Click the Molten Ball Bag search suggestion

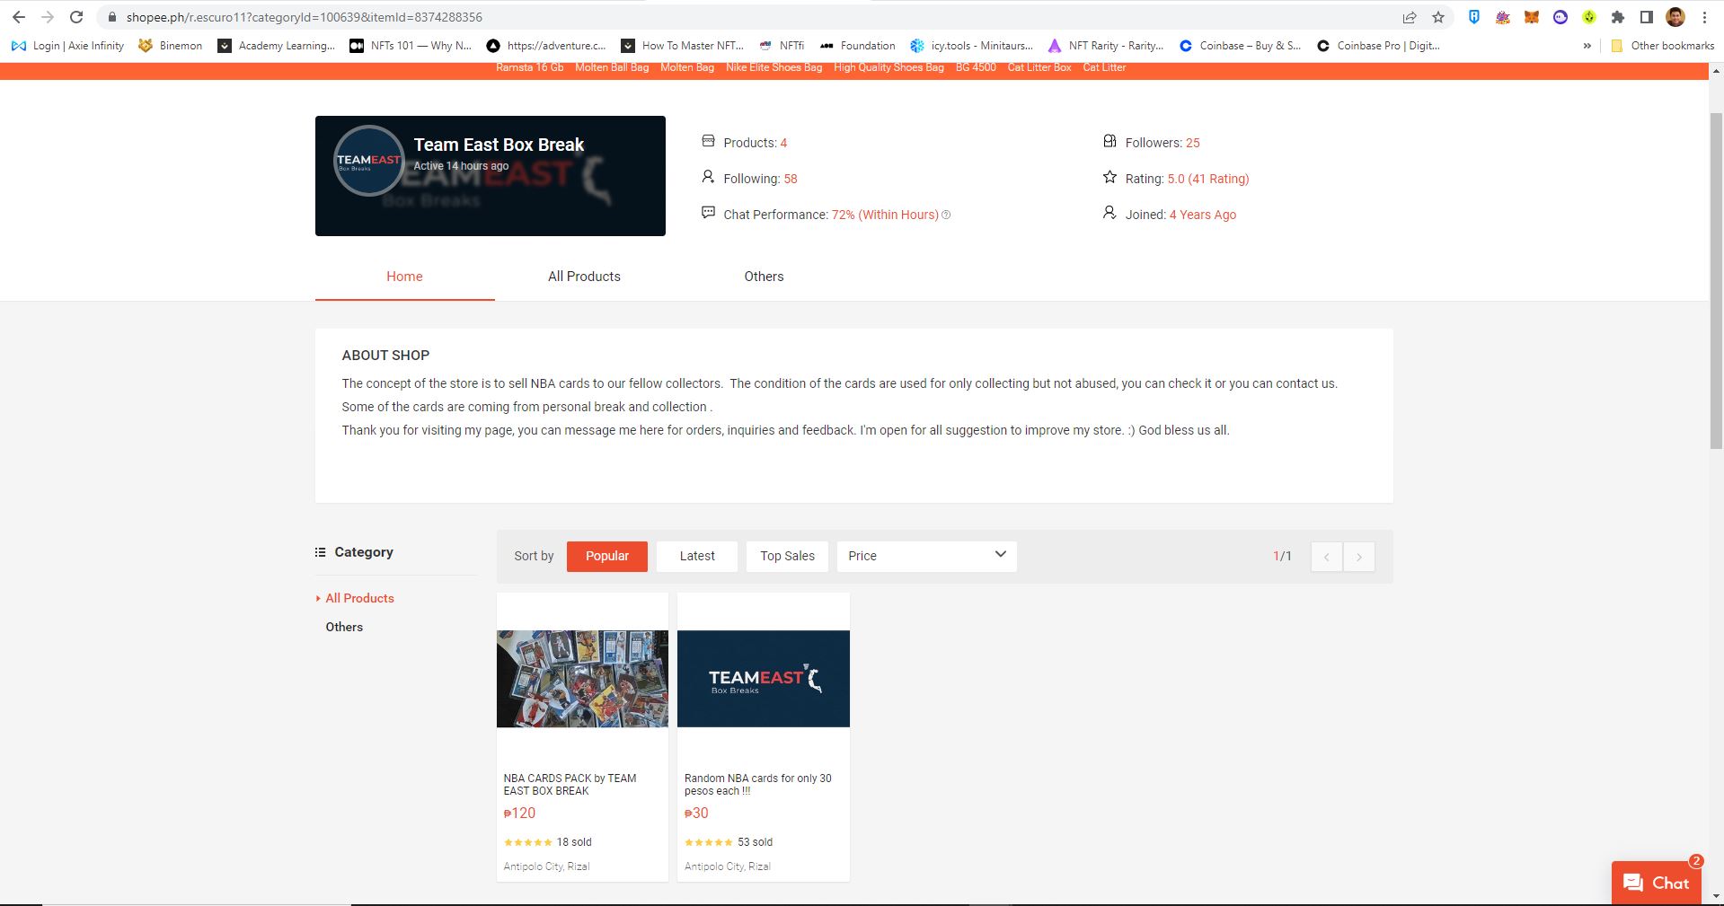pos(612,67)
